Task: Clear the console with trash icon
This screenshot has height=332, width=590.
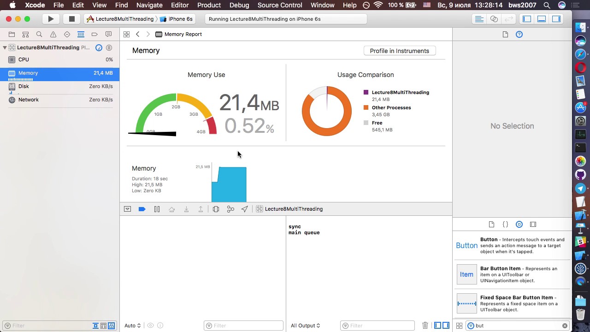Action: [425, 326]
